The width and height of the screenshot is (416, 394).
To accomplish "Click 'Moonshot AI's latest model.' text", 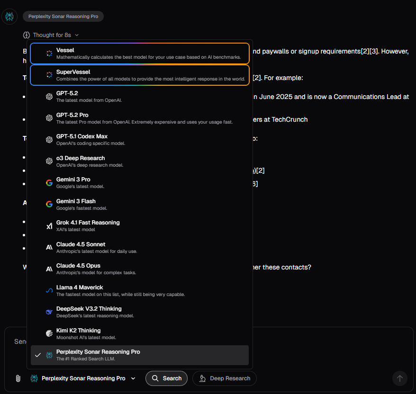I will [86, 338].
